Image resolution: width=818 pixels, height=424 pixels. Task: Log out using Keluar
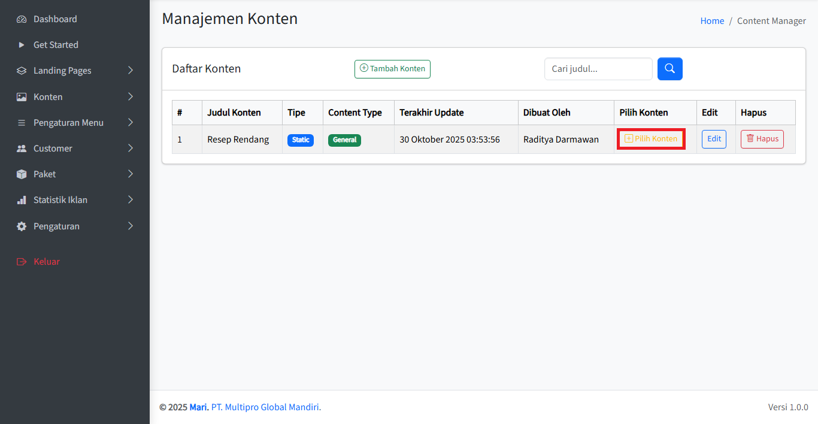click(46, 262)
